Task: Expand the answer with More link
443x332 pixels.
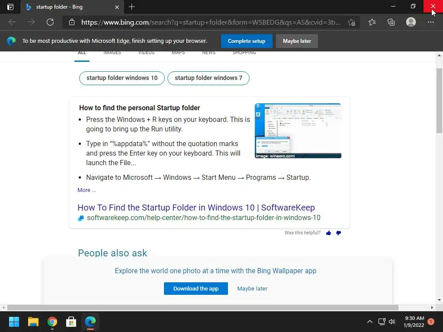Action: pyautogui.click(x=87, y=190)
